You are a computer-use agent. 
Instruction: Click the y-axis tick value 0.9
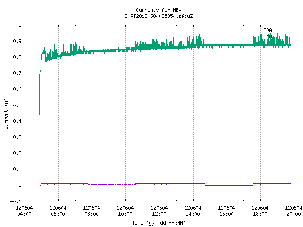17,41
